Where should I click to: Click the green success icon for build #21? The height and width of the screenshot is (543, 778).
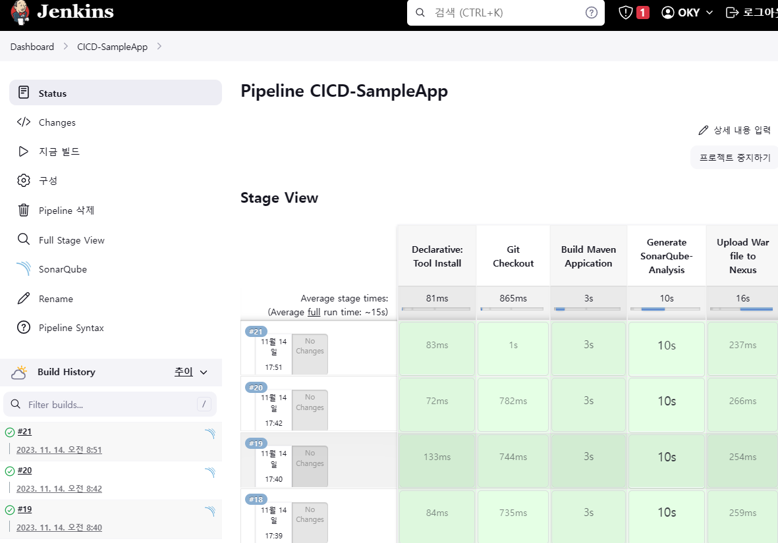pyautogui.click(x=9, y=432)
